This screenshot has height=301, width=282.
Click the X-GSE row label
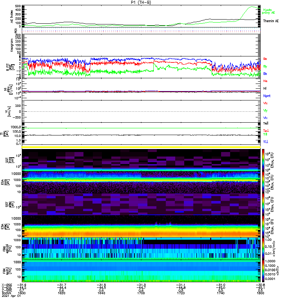pyautogui.click(x=7, y=285)
